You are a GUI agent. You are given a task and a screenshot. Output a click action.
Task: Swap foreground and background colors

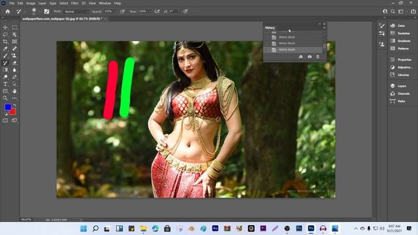tap(14, 106)
